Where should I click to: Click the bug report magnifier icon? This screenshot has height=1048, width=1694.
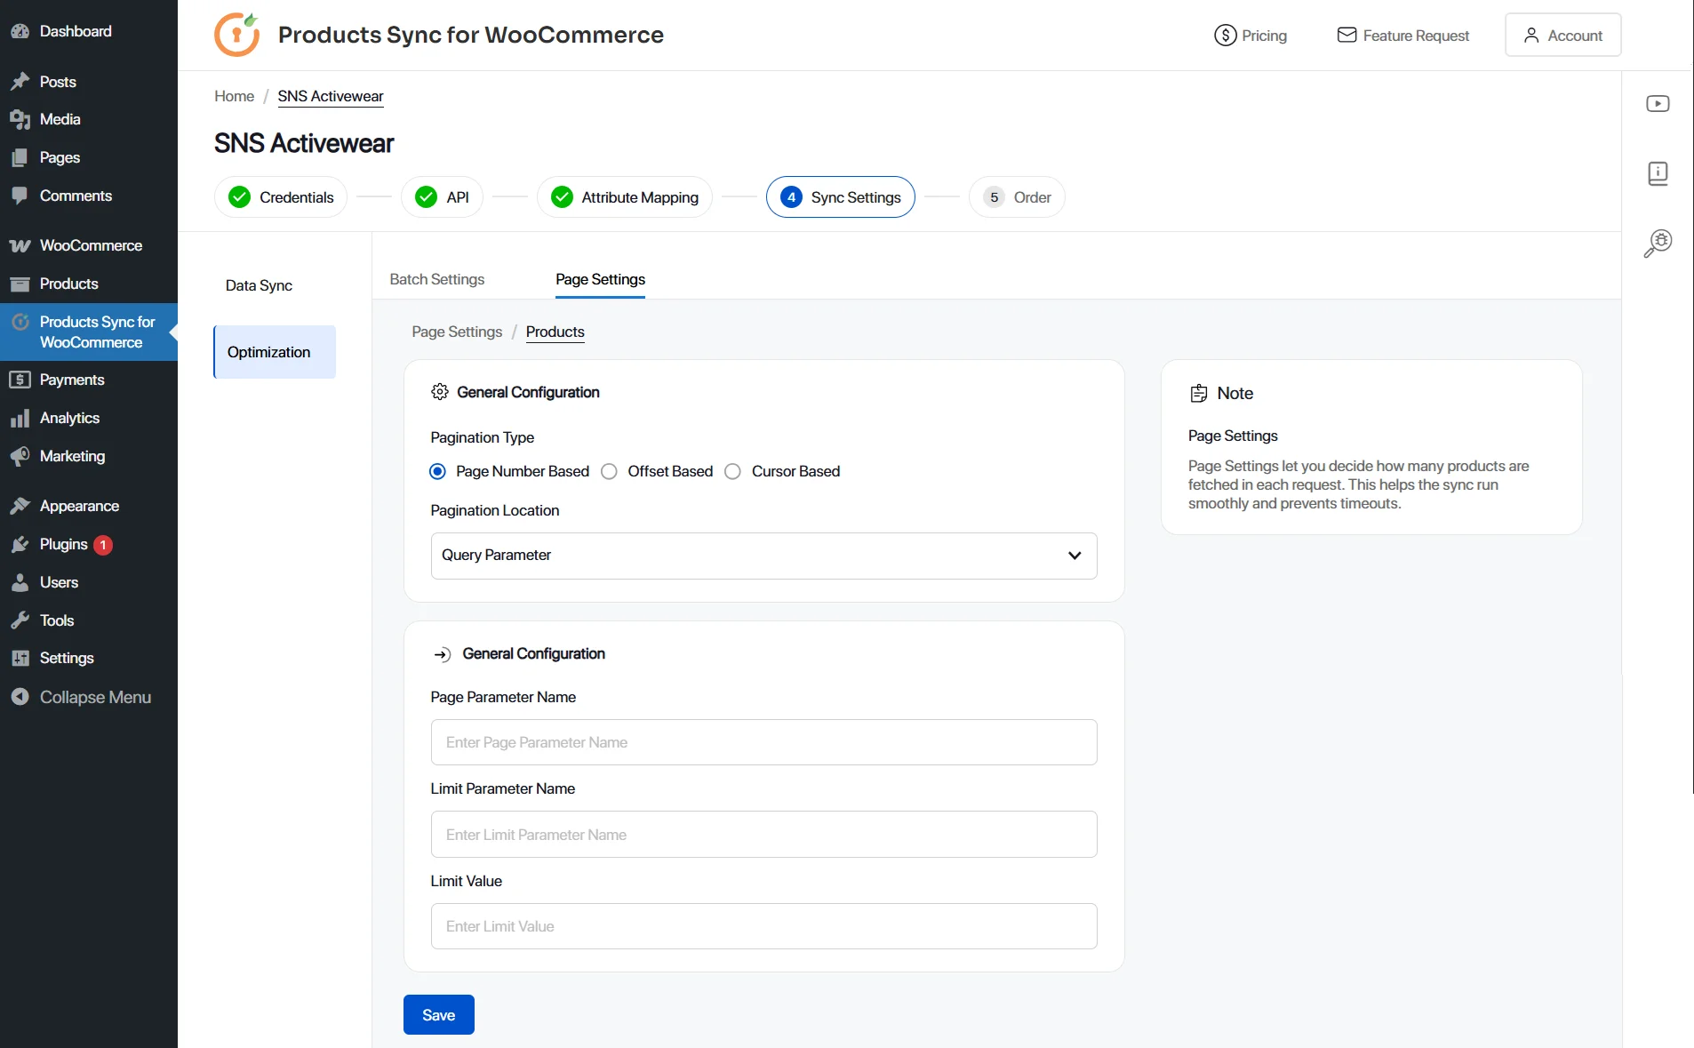1658,243
